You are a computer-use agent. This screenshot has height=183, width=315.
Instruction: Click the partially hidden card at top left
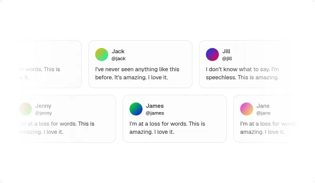[x=50, y=64]
